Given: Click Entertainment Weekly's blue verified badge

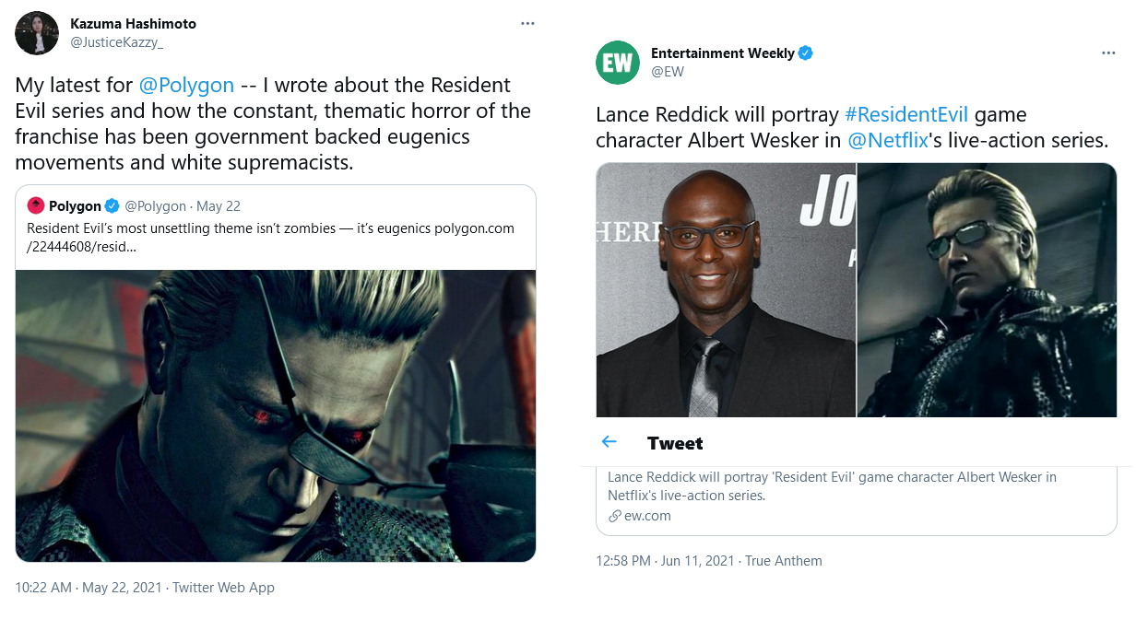Looking at the screenshot, I should click(805, 53).
